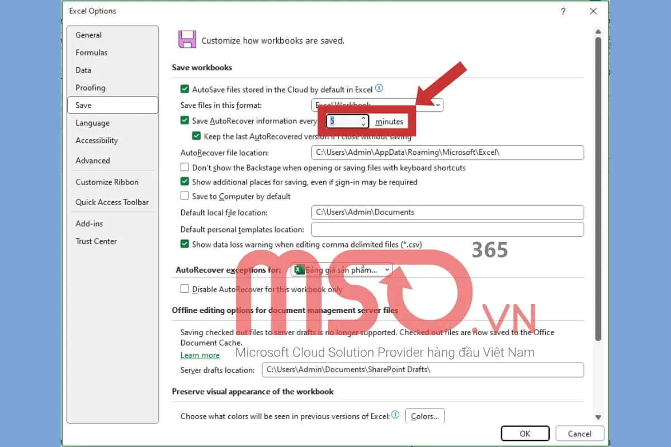This screenshot has height=447, width=671.
Task: Click the save disk header icon
Action: click(187, 39)
